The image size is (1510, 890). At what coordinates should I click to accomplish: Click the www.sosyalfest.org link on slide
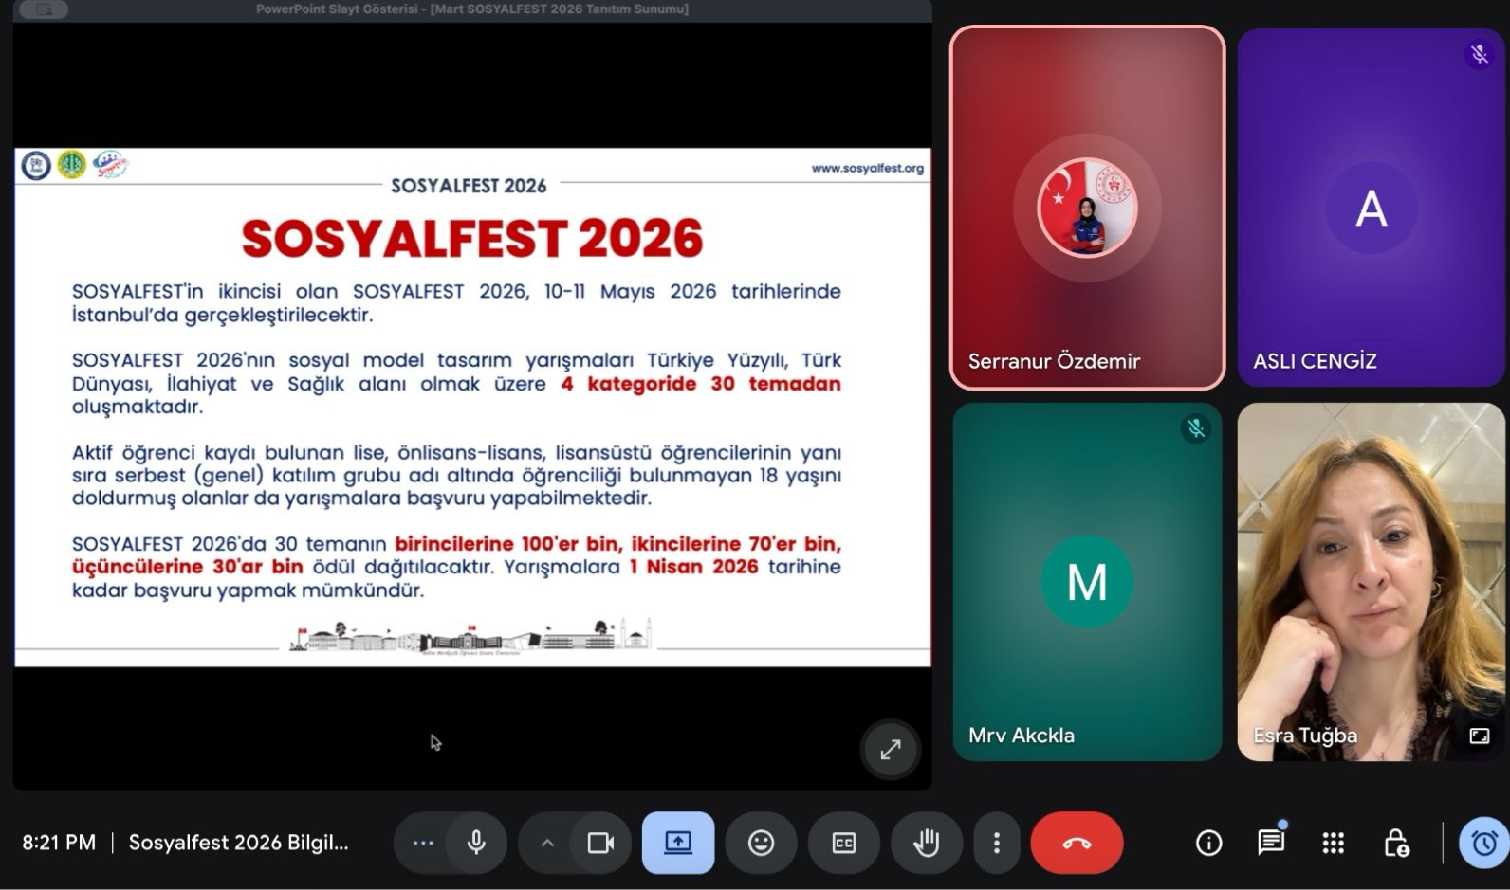click(867, 169)
